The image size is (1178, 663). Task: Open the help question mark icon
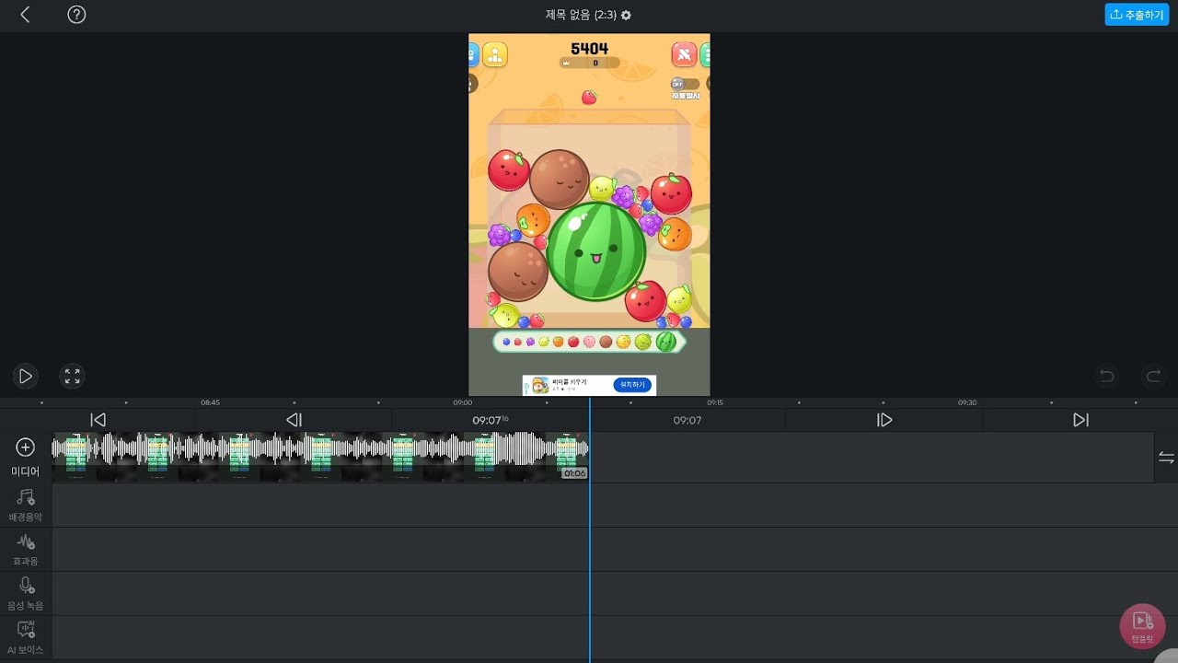click(x=77, y=15)
